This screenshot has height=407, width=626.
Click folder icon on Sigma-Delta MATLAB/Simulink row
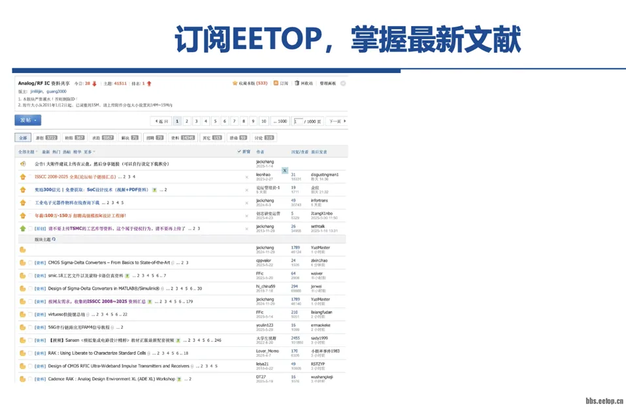click(23, 288)
